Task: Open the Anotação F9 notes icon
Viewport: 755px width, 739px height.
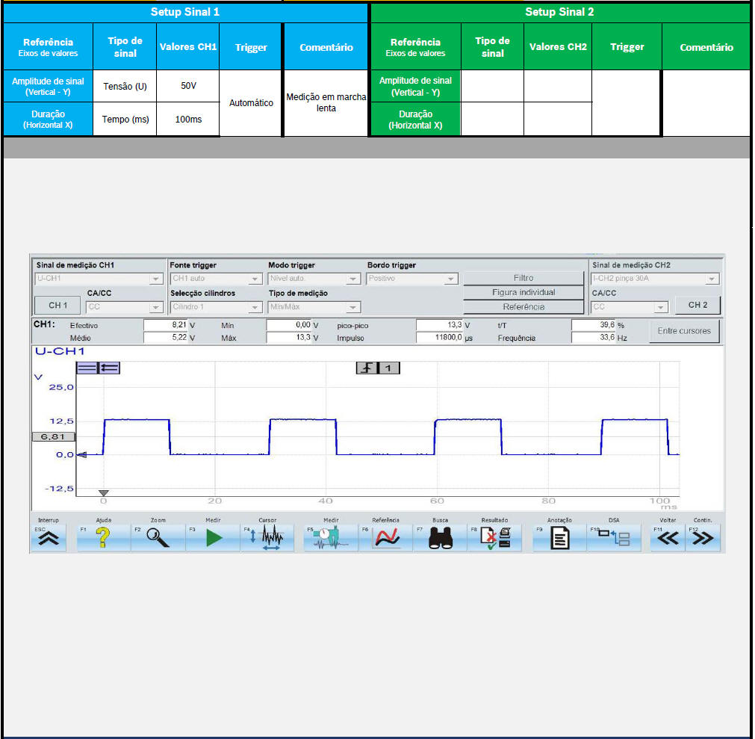Action: [559, 537]
